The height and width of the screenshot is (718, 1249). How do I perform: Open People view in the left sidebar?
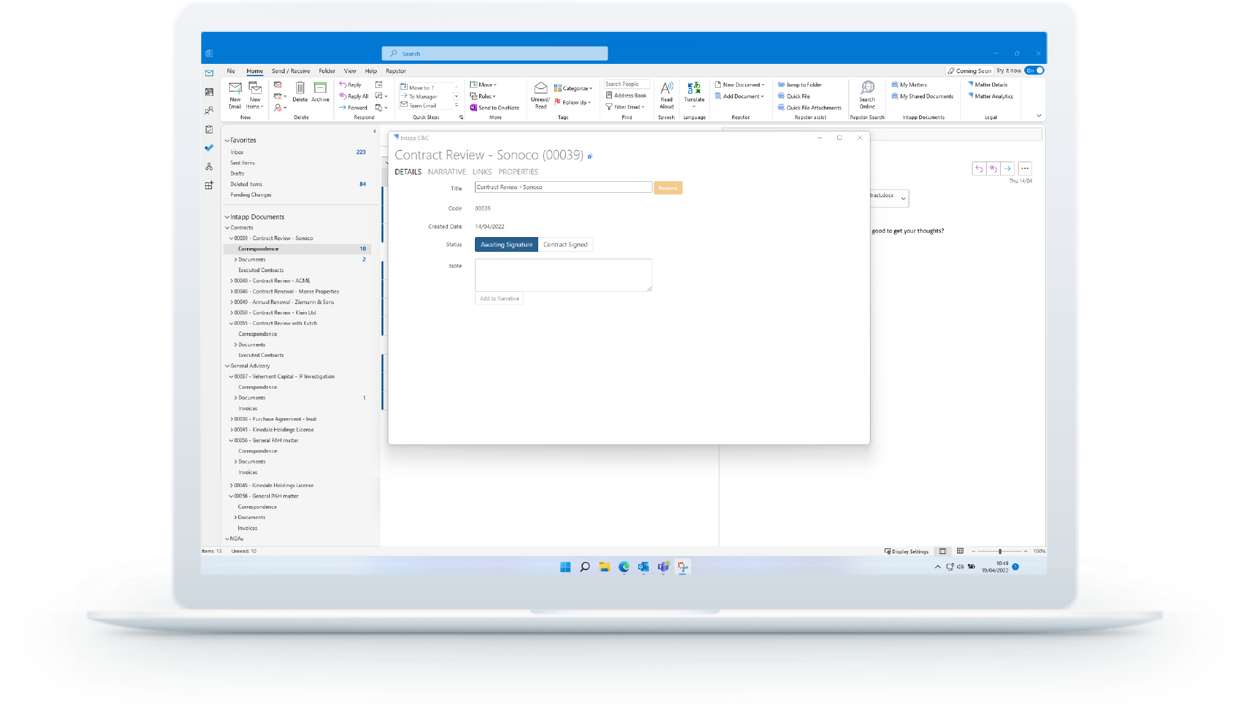(209, 111)
